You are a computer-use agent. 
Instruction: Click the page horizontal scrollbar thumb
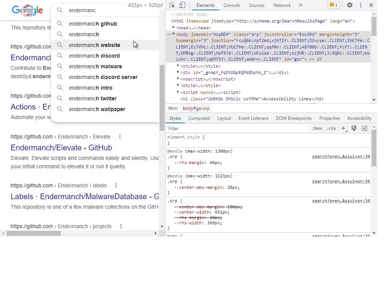pyautogui.click(x=34, y=233)
